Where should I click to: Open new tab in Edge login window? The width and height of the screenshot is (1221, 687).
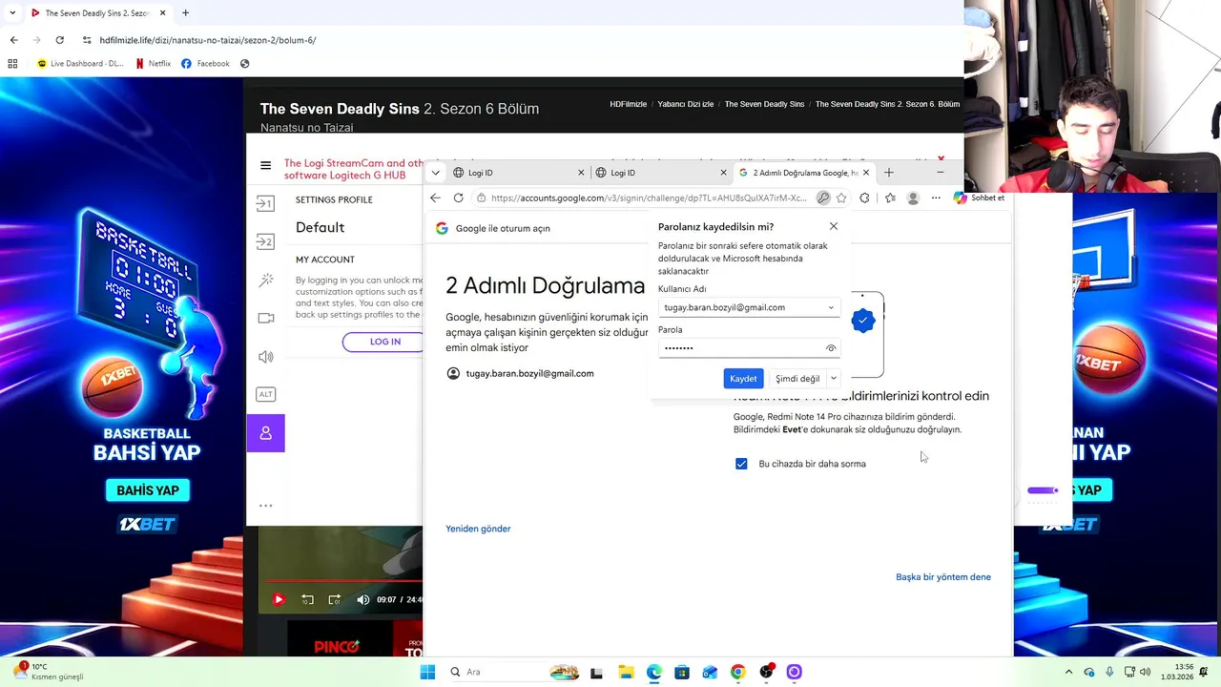pyautogui.click(x=889, y=173)
